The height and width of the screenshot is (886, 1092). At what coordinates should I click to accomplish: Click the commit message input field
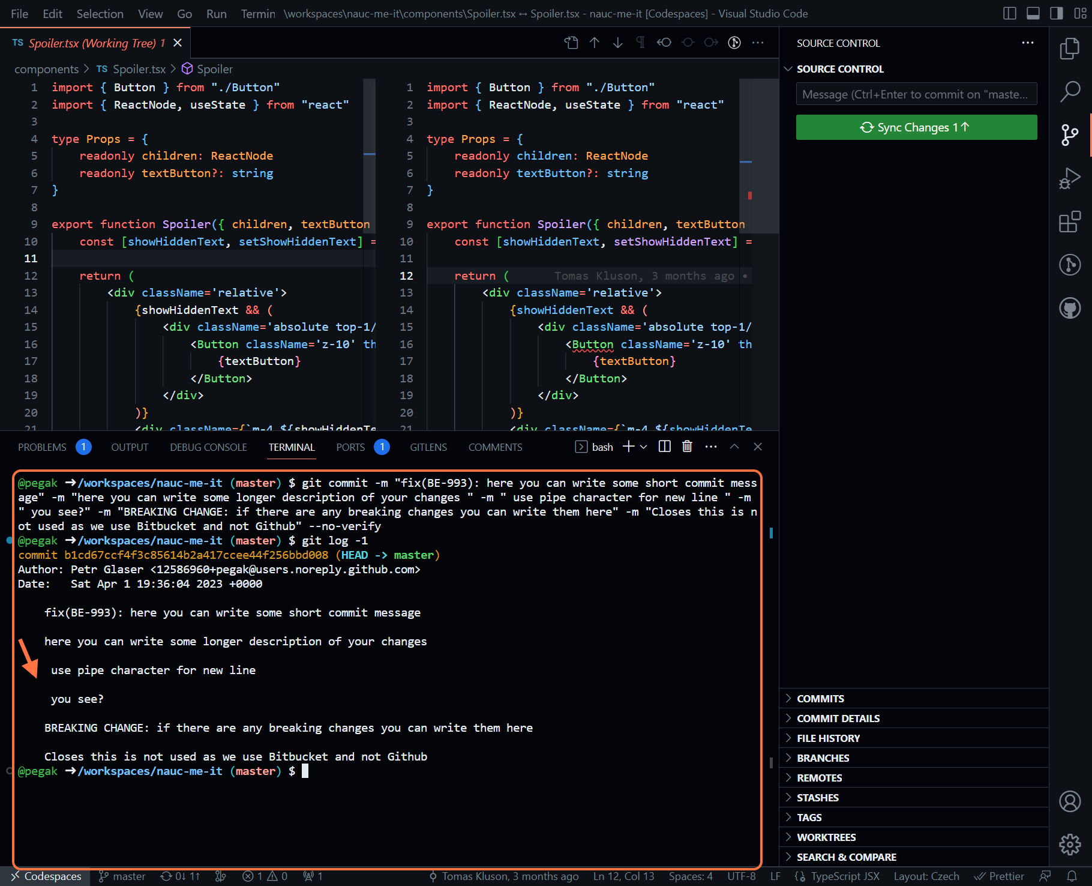[916, 94]
